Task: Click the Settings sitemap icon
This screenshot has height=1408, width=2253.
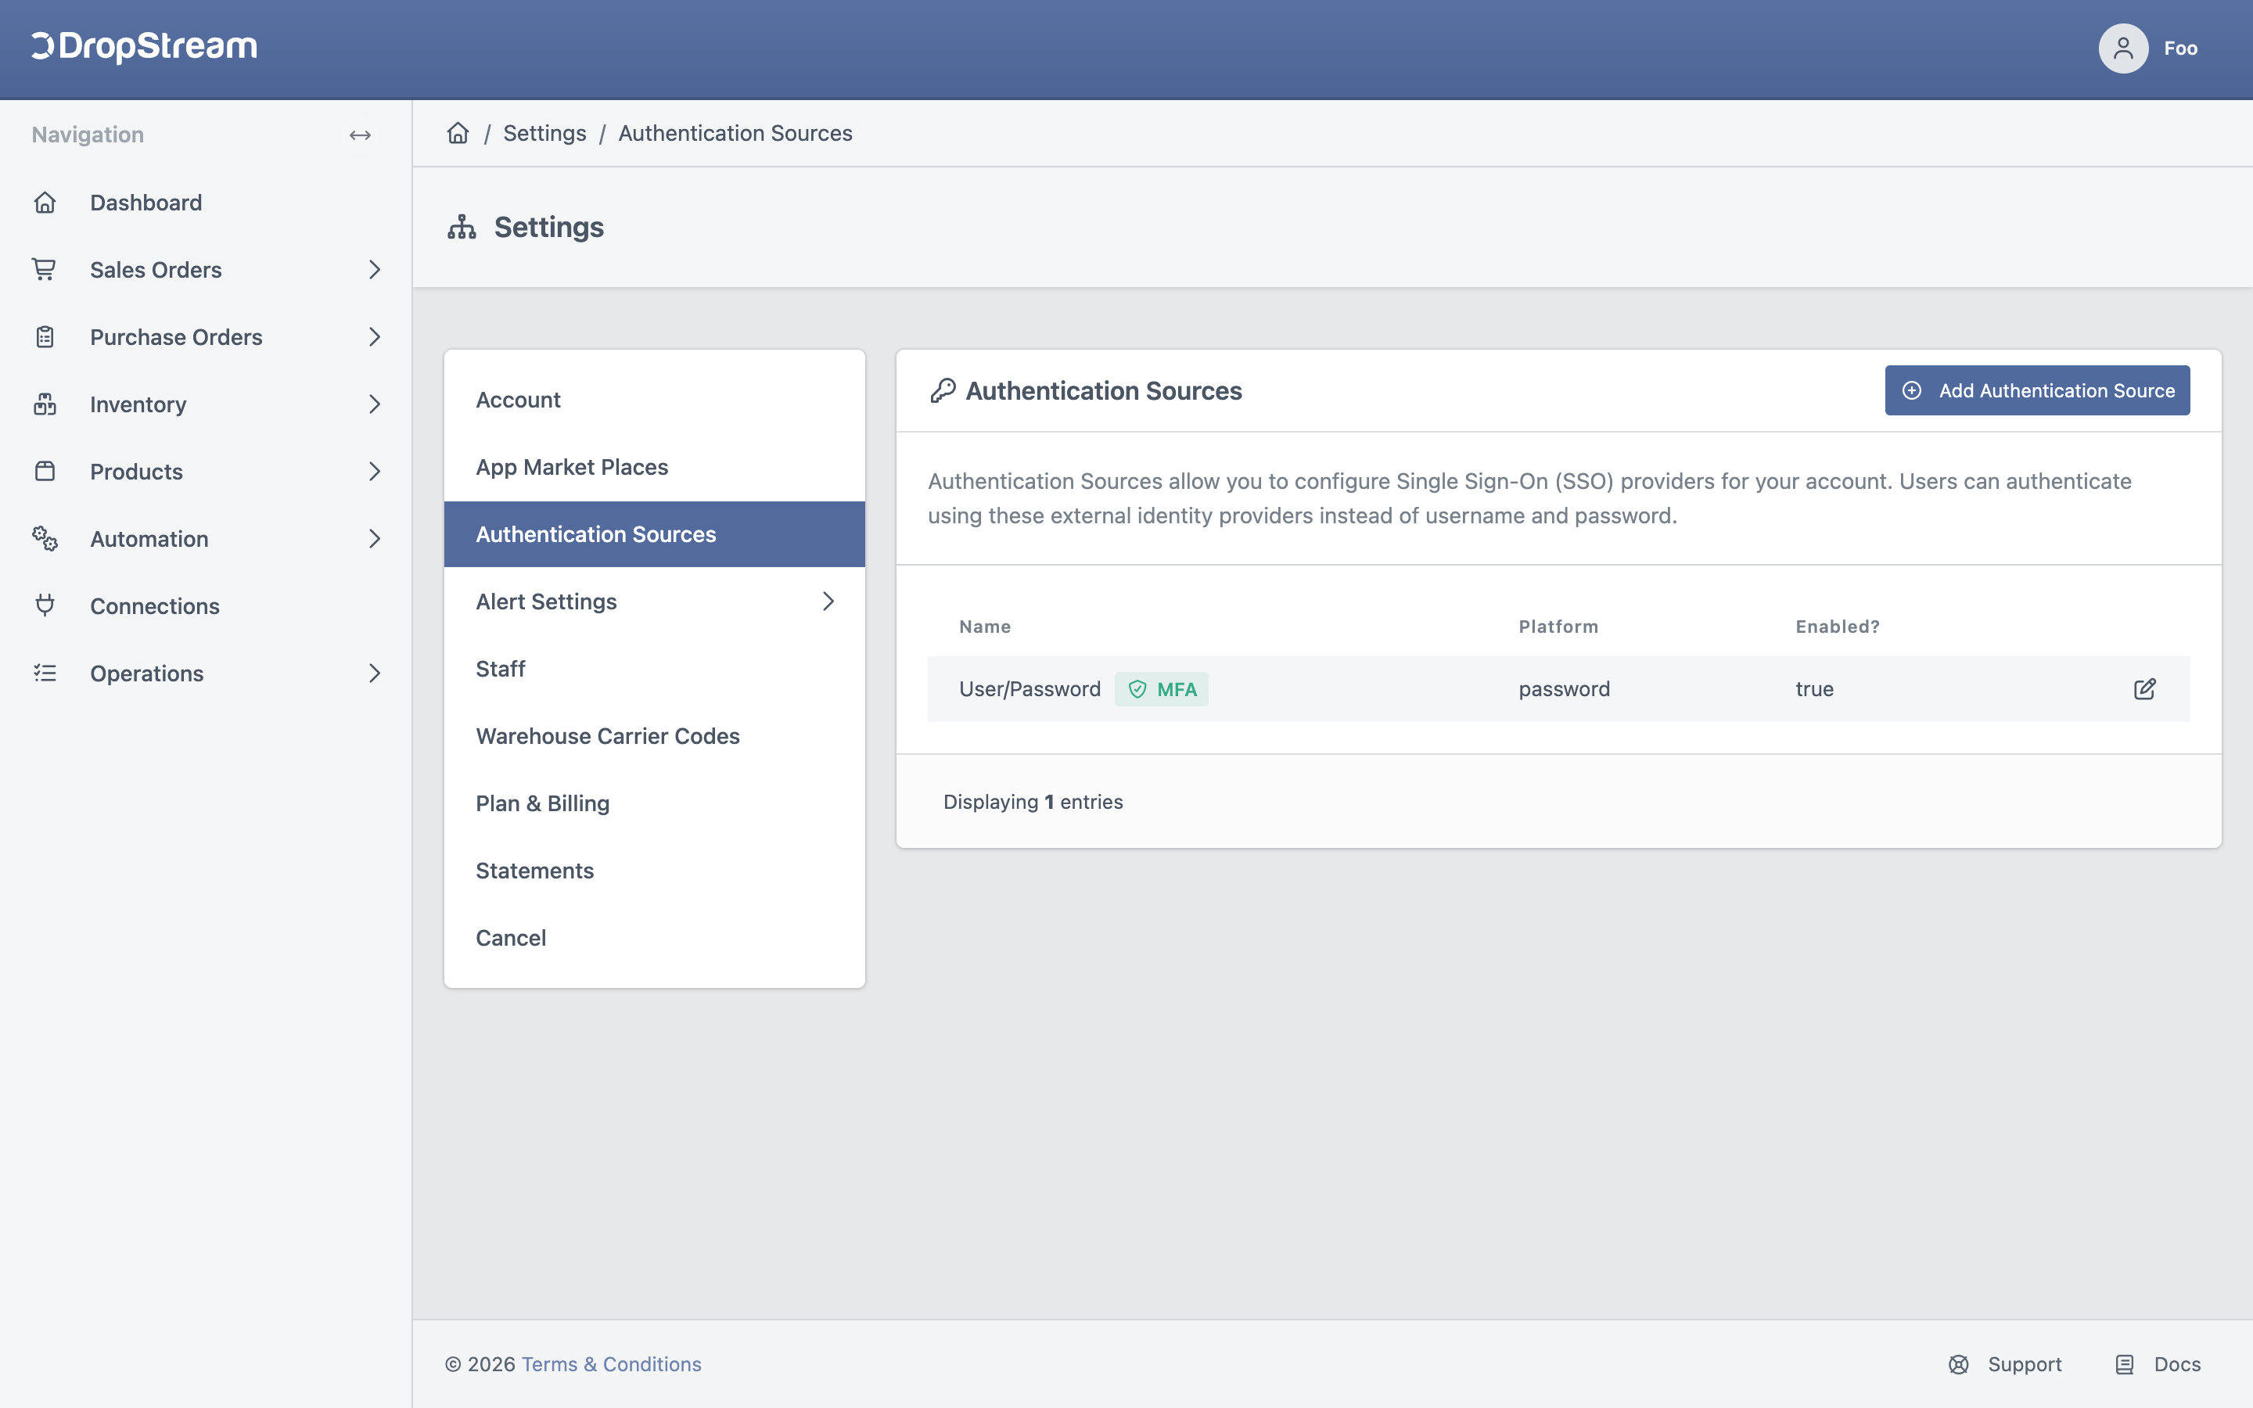Action: point(462,227)
